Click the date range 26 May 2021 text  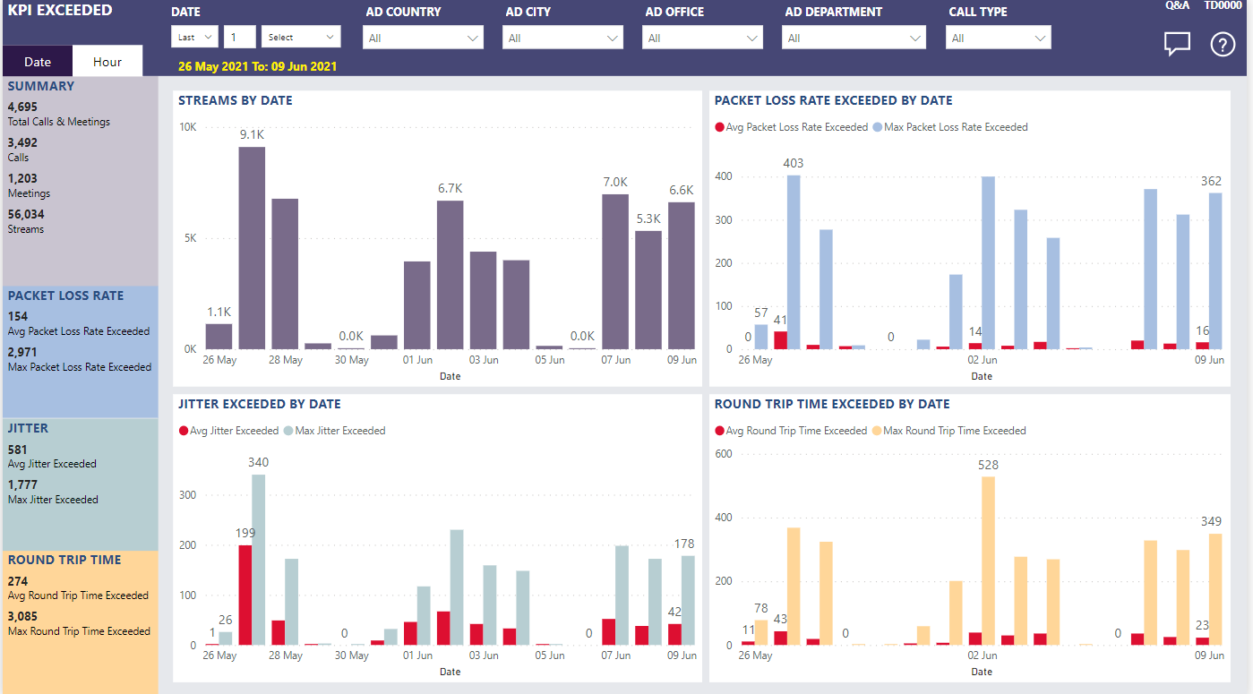pos(258,66)
